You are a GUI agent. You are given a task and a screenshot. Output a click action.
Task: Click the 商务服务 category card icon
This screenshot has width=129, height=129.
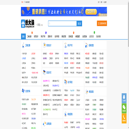coord(87,92)
